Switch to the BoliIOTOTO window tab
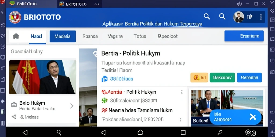275x137 pixels. click(x=32, y=4)
